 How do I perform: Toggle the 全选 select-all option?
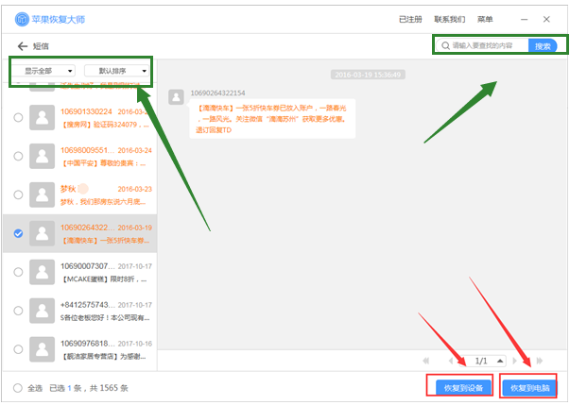18,388
